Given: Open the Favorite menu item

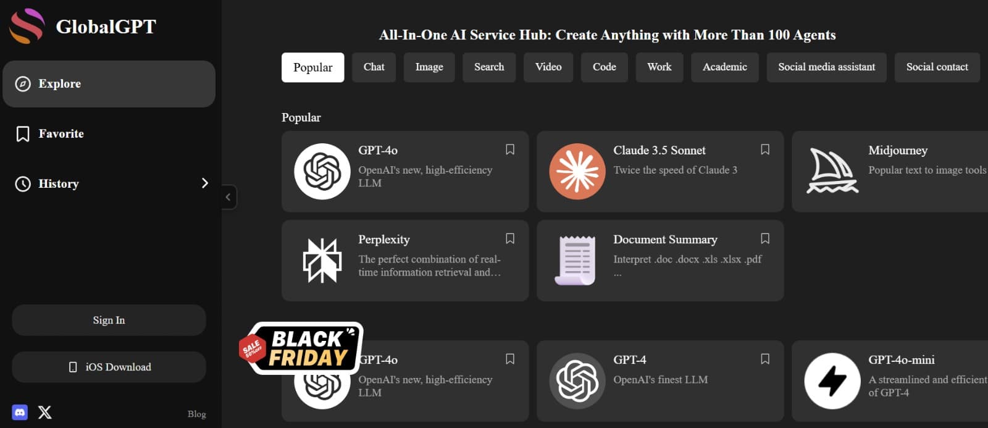Looking at the screenshot, I should [x=109, y=134].
